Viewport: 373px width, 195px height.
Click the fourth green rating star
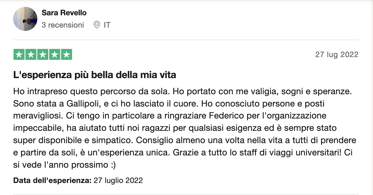(55, 55)
